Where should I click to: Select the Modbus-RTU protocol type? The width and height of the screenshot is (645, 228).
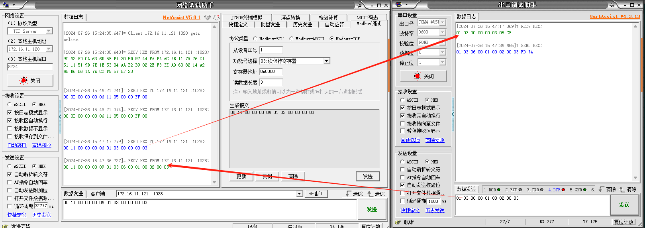pyautogui.click(x=255, y=39)
